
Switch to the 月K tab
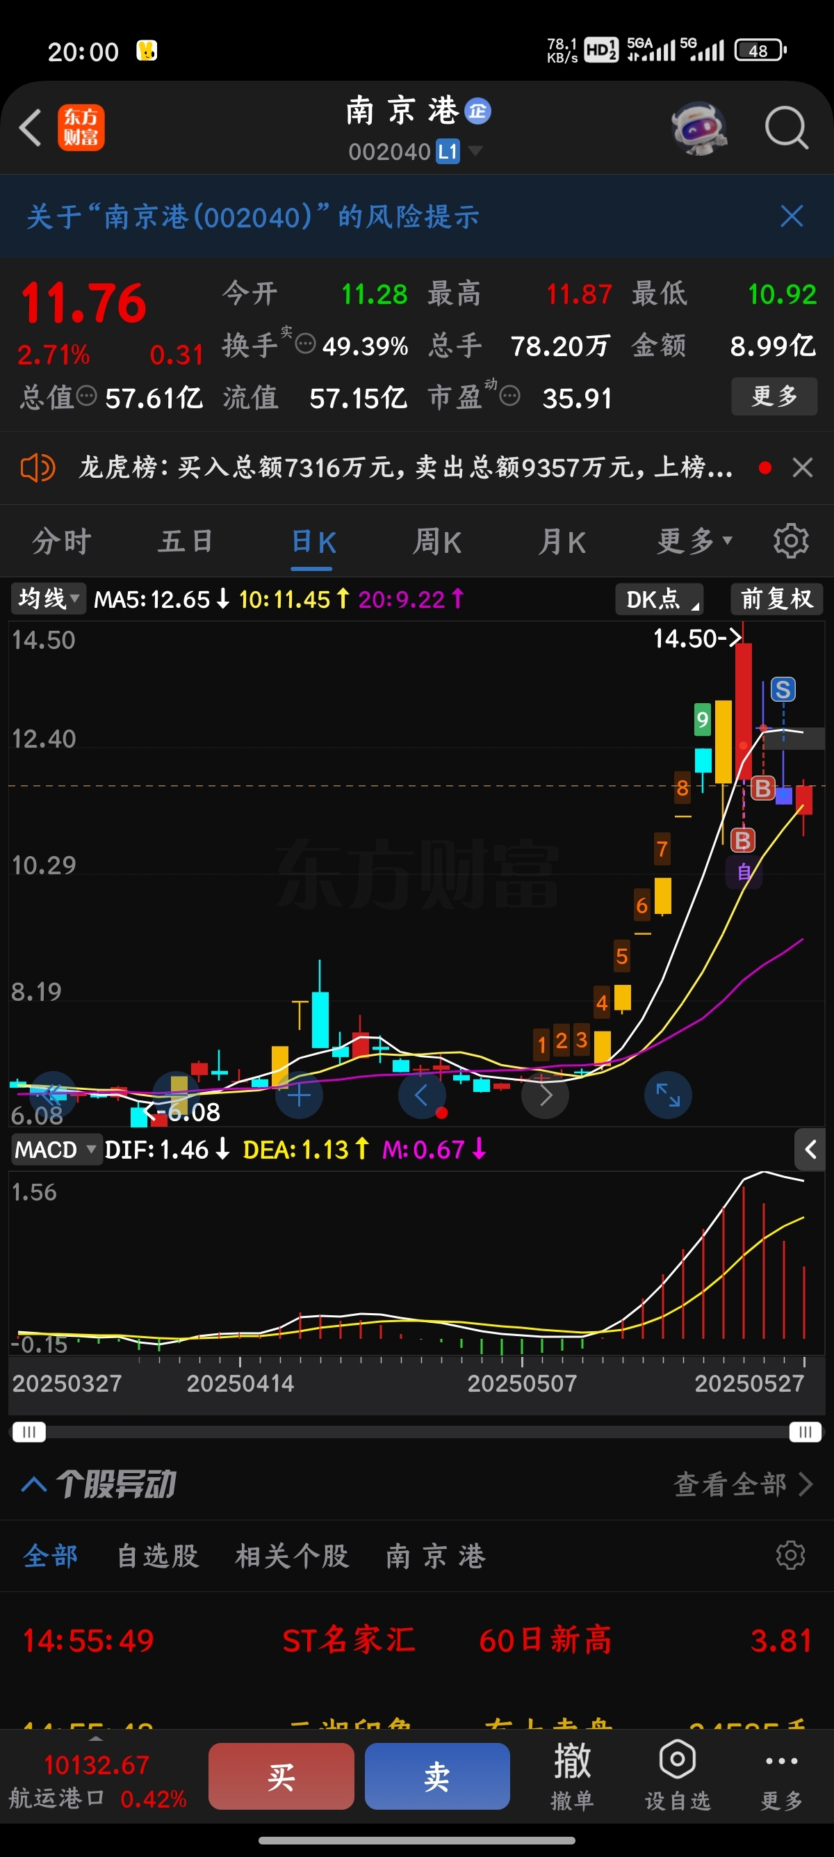pyautogui.click(x=562, y=541)
